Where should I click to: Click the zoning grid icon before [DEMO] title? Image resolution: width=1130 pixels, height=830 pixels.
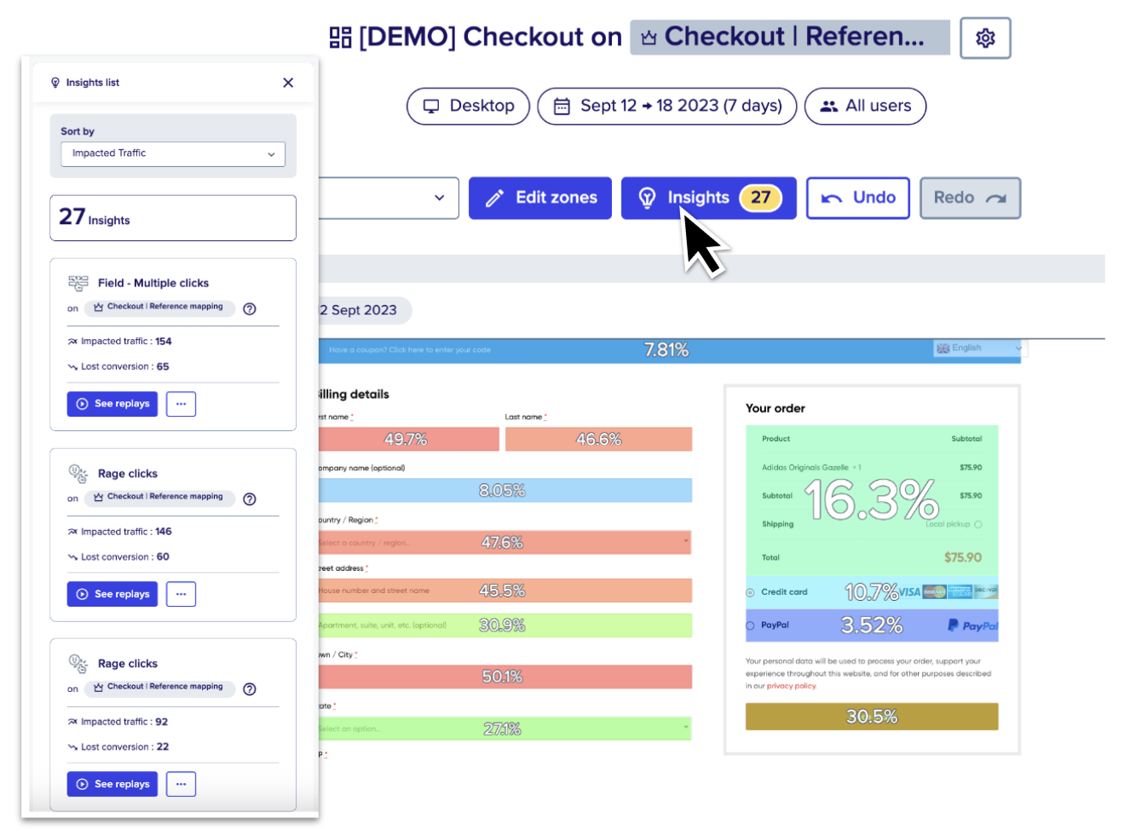(x=341, y=37)
